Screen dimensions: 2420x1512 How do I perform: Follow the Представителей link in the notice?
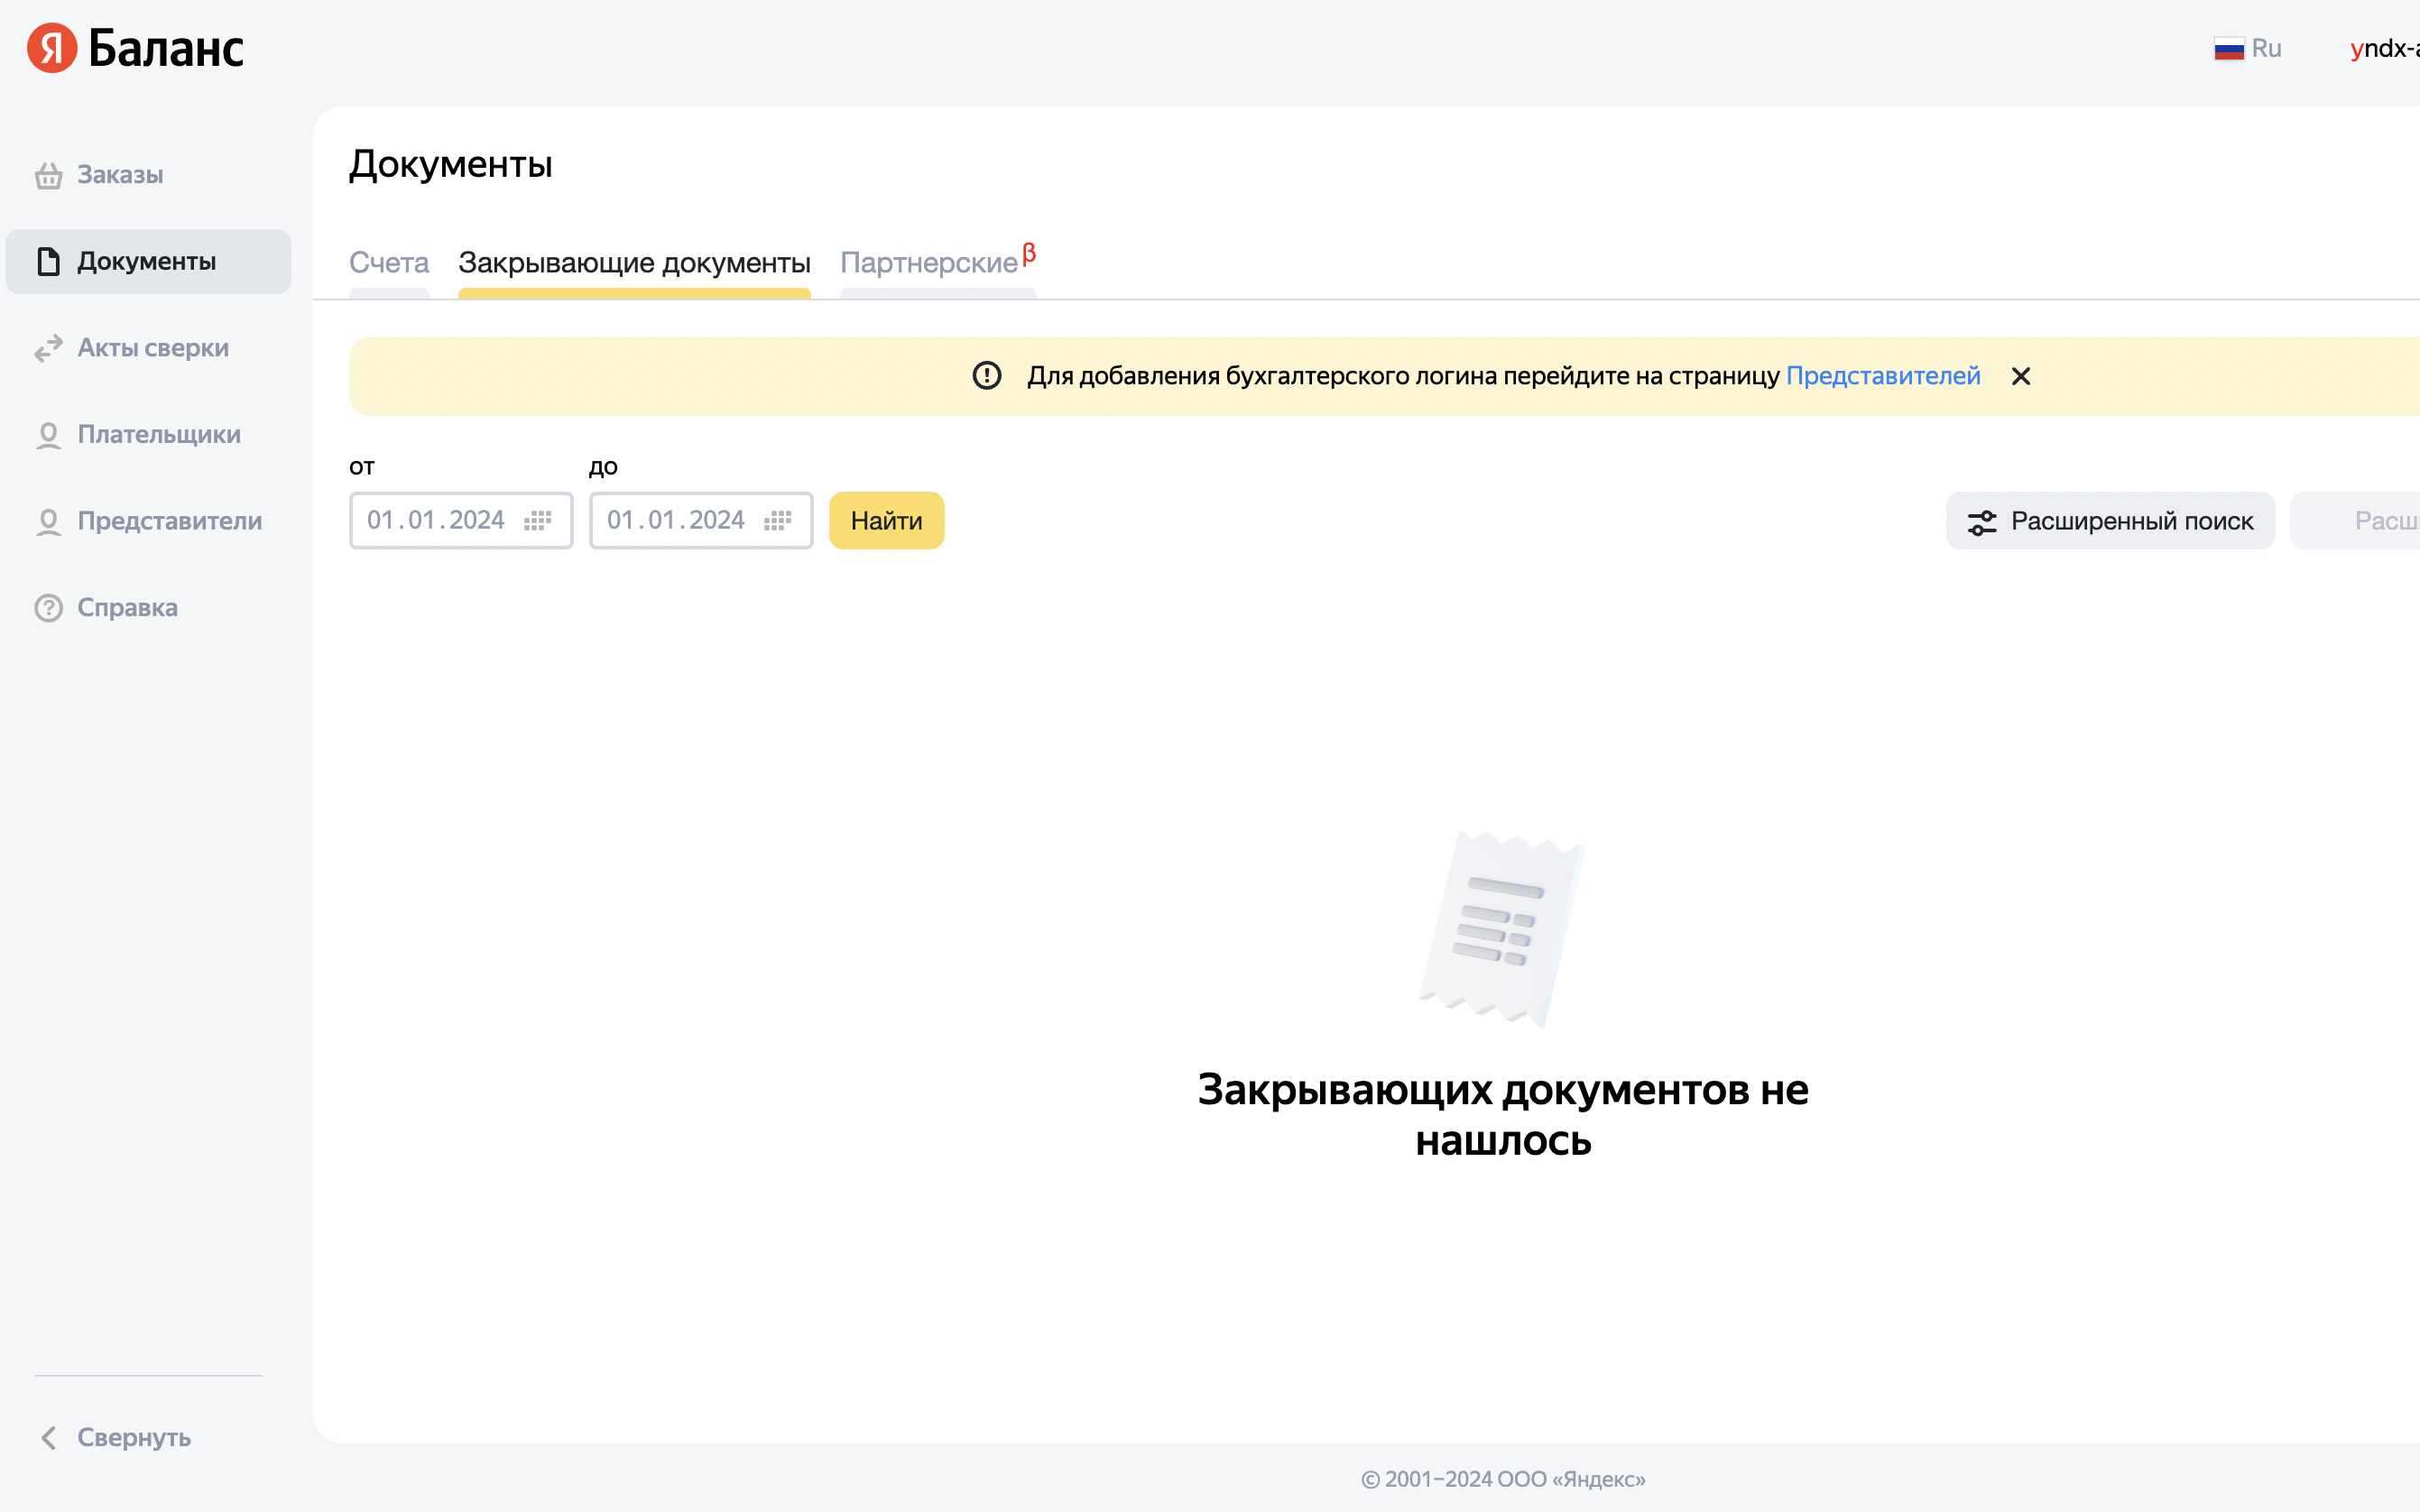click(1882, 376)
